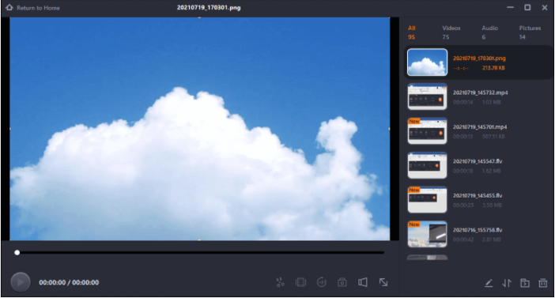Screen dimensions: 555x298
Task: Click the cloud image in the preview area
Action: pyautogui.click(x=200, y=129)
